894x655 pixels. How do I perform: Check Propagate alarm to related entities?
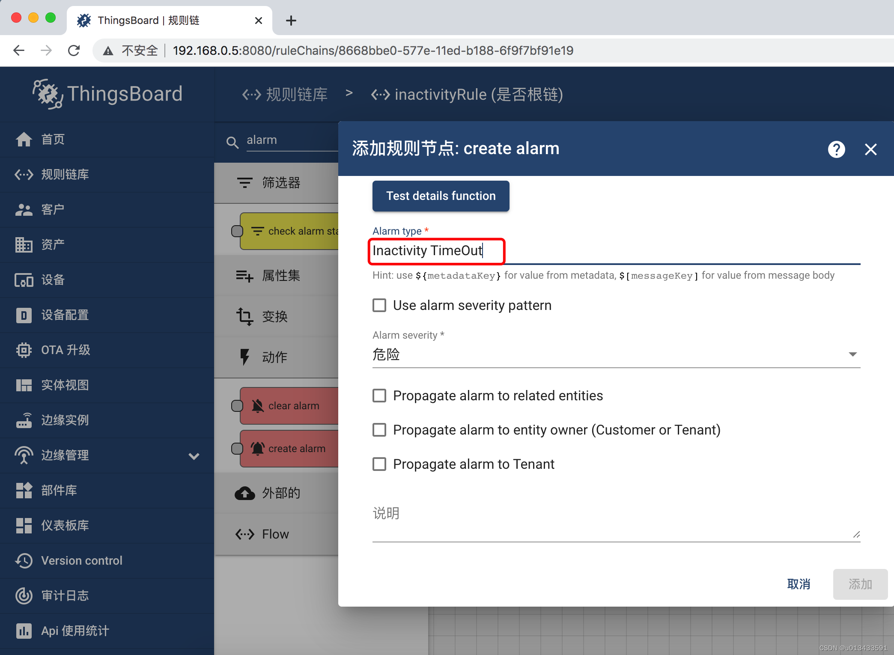[379, 396]
